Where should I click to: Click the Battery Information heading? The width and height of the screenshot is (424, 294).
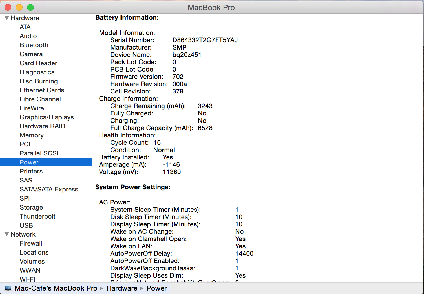pos(127,17)
